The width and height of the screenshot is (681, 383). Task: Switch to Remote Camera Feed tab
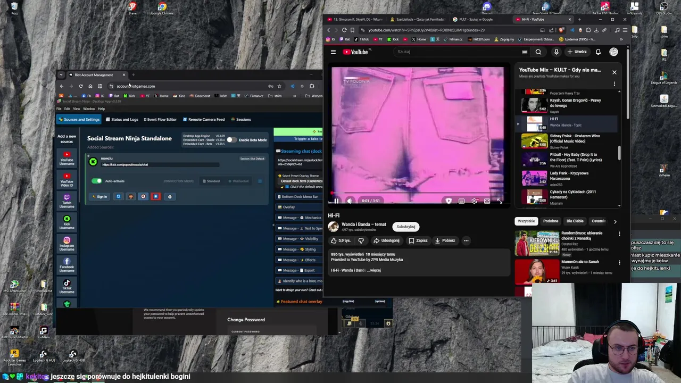203,120
